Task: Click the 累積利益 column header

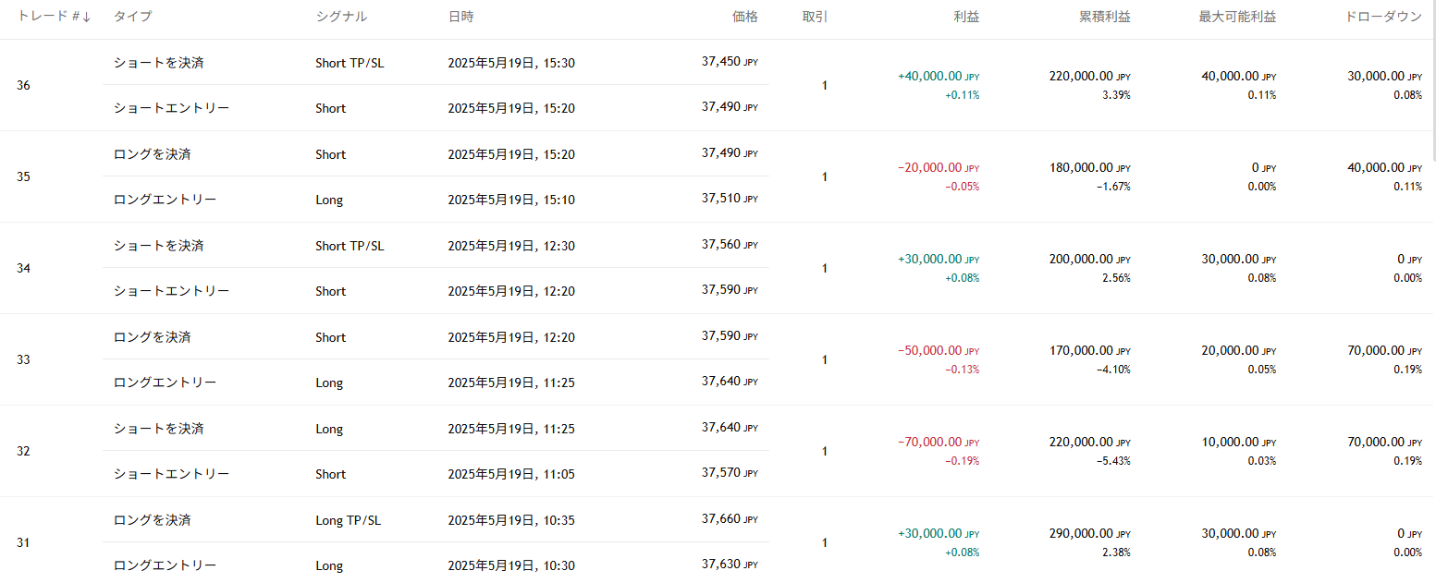Action: (1104, 17)
